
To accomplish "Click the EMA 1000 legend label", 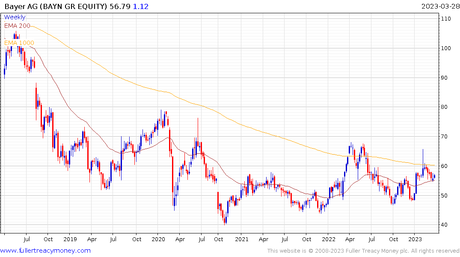I will [19, 43].
